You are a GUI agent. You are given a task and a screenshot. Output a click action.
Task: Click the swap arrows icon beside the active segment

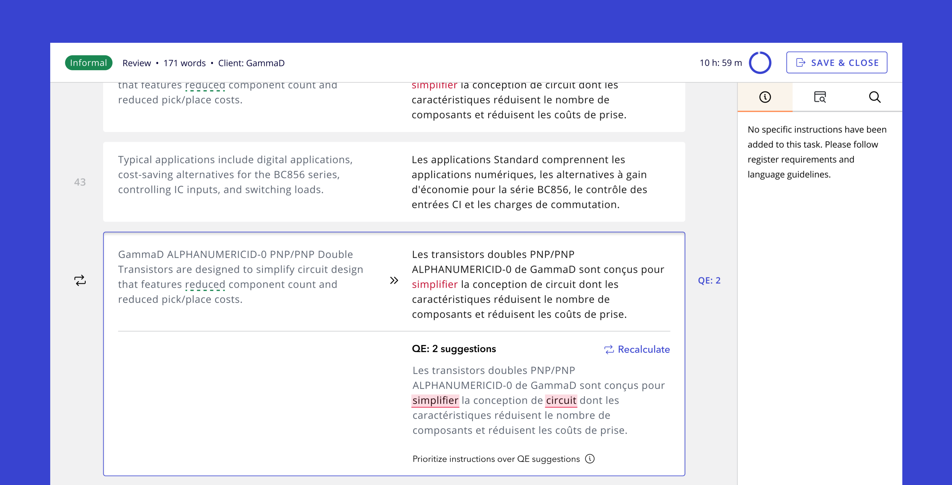80,280
